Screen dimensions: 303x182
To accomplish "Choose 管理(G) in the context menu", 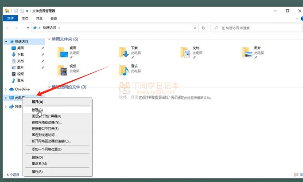I will [57, 110].
